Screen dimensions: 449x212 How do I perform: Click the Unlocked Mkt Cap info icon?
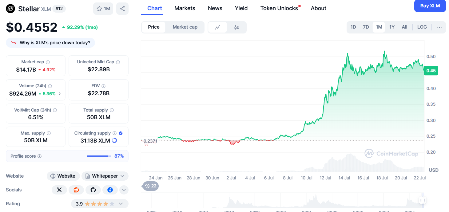tap(118, 62)
